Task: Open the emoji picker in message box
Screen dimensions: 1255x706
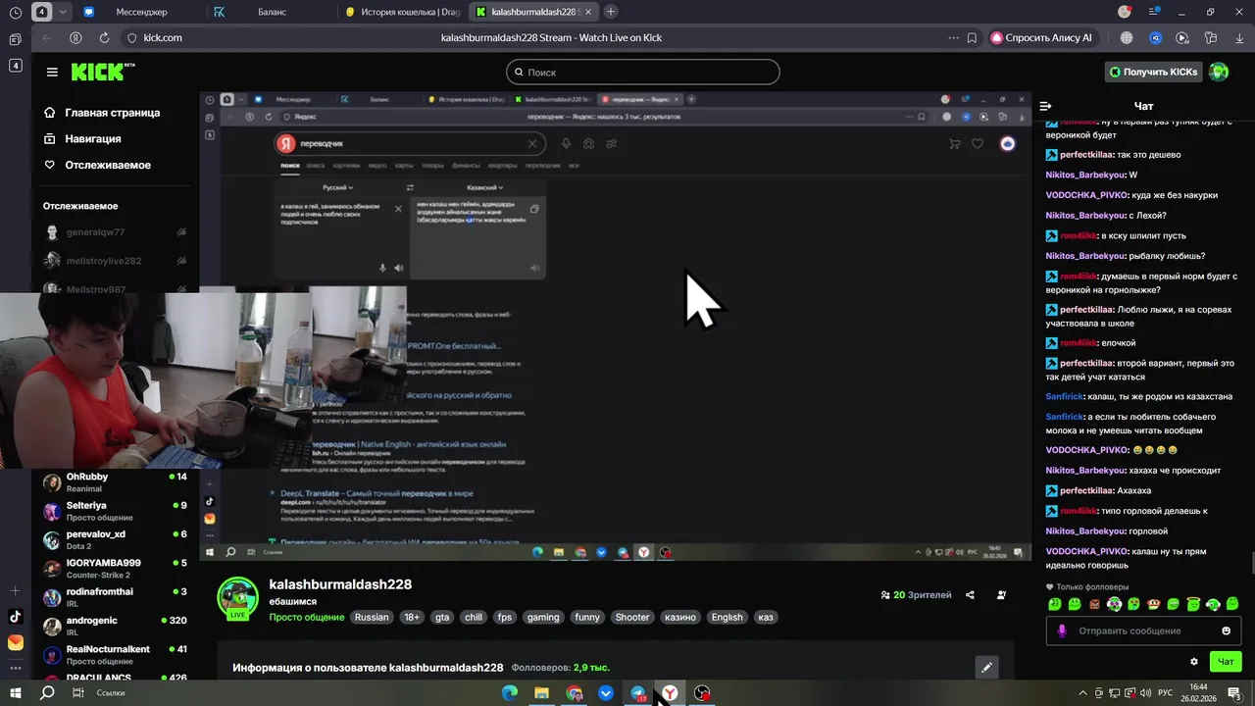Action: pos(1226,630)
